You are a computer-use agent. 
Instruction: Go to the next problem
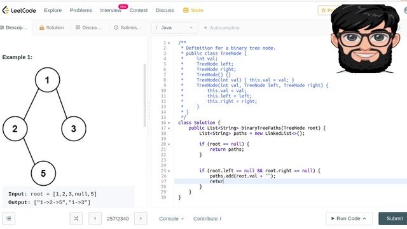[141, 219]
